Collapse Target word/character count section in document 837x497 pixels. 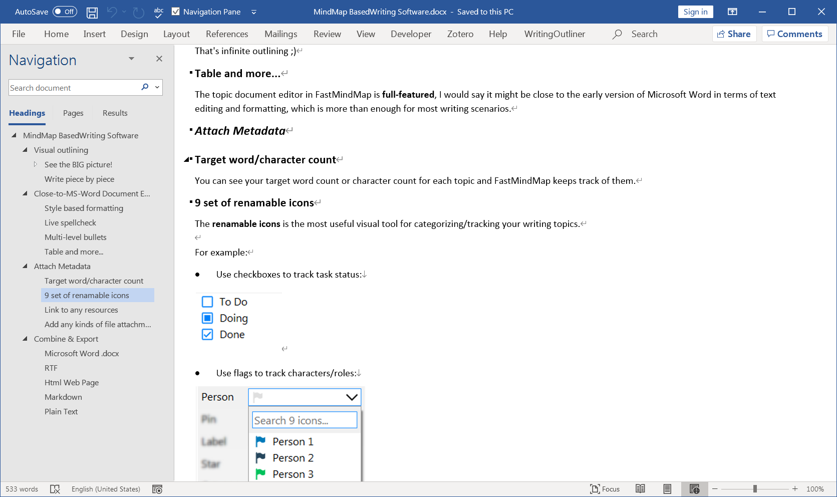coord(186,160)
